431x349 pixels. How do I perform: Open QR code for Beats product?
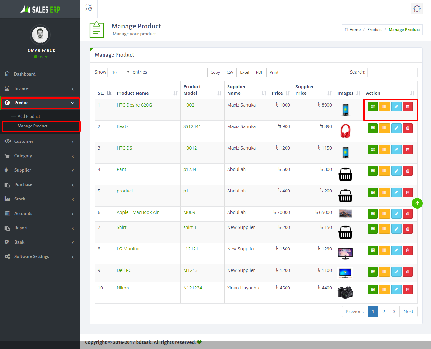(x=373, y=128)
